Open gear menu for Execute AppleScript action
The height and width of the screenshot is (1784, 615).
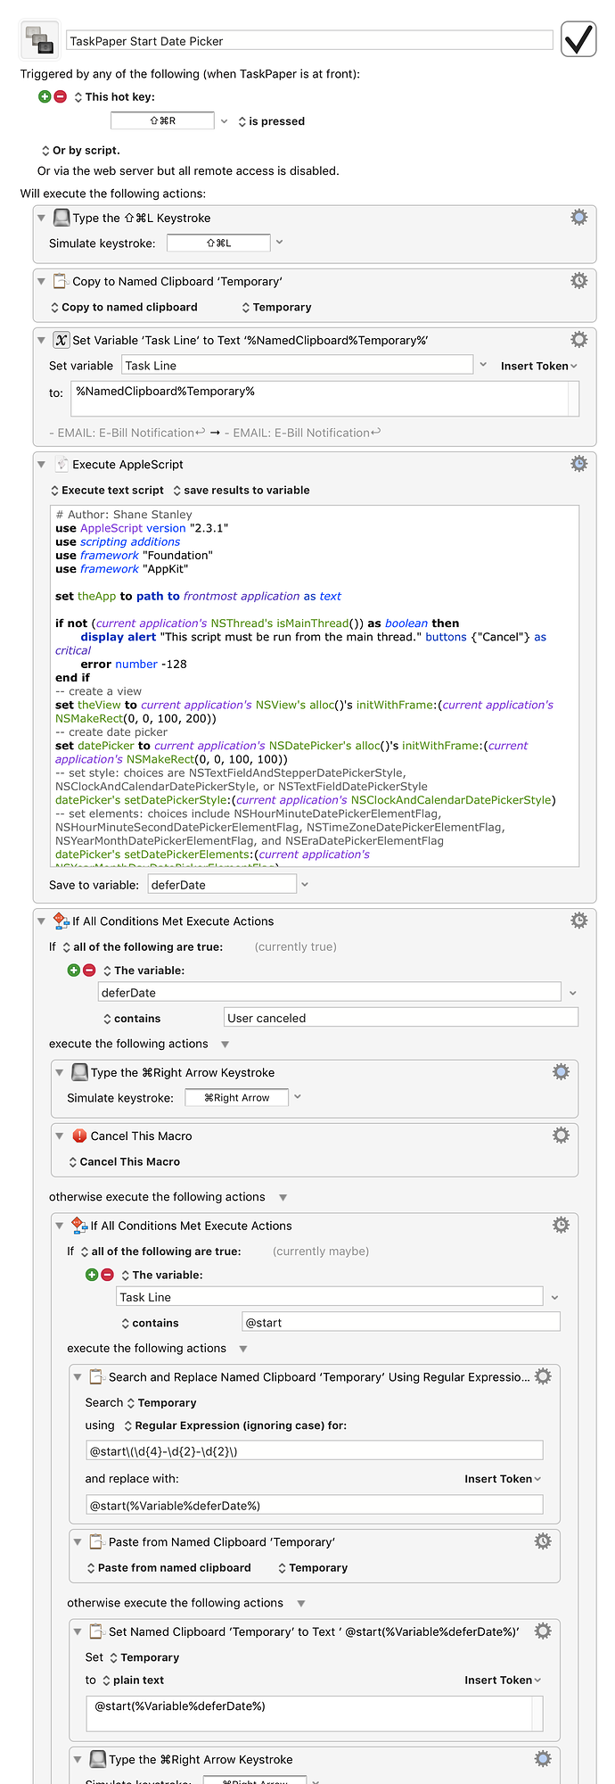point(579,463)
